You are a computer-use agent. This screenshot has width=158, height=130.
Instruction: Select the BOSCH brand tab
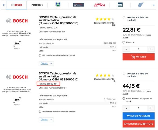(x=16, y=5)
